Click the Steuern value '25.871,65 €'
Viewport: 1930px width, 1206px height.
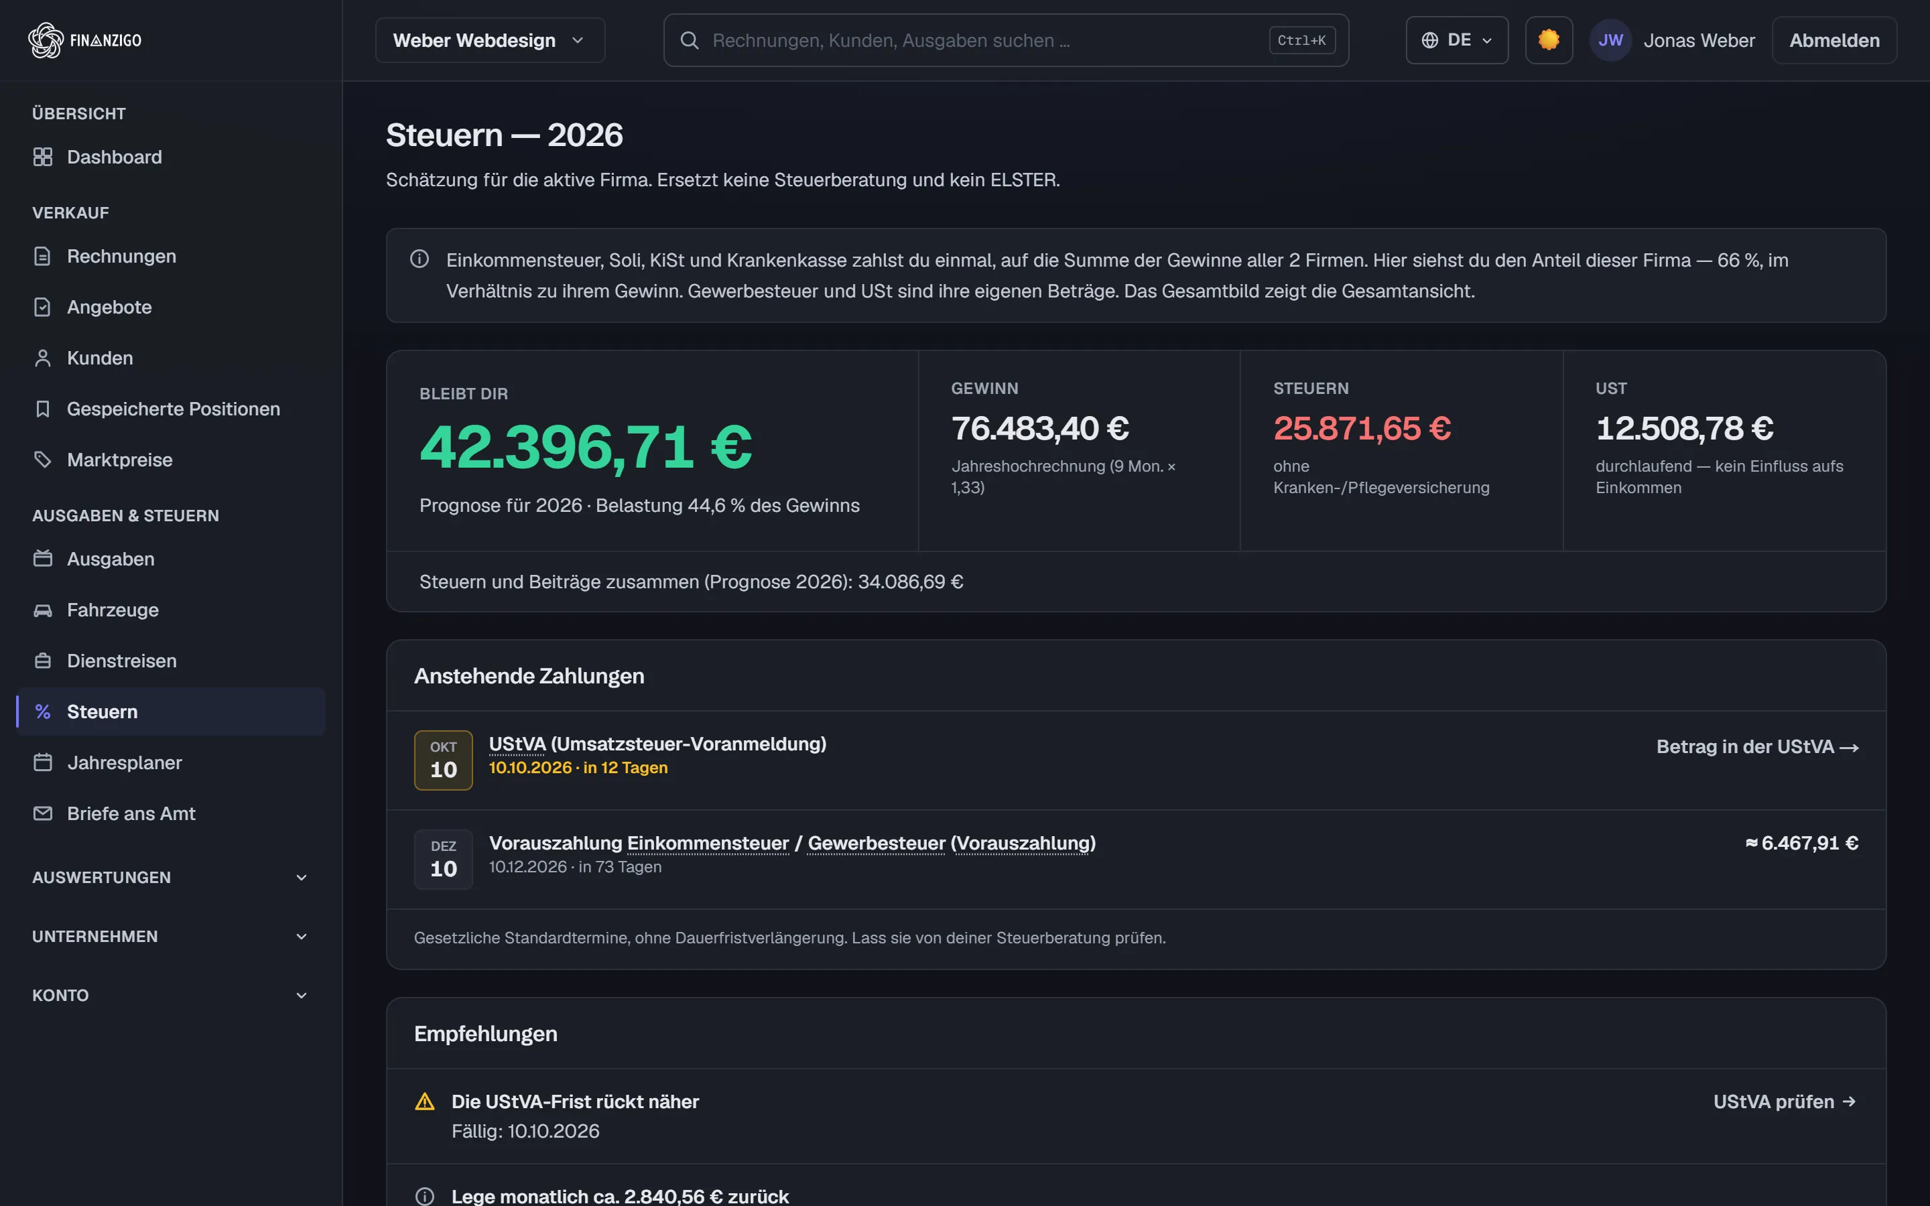pyautogui.click(x=1362, y=428)
